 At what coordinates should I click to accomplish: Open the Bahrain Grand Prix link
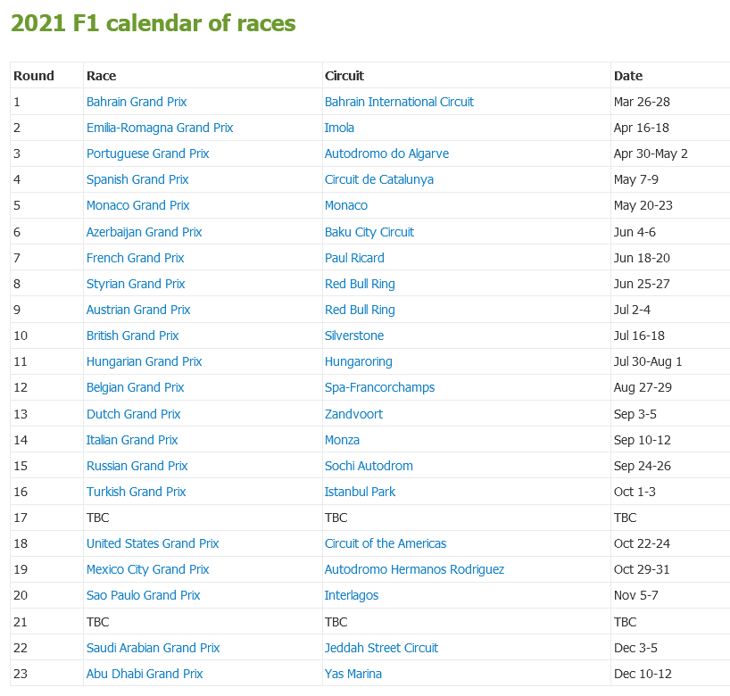click(x=137, y=102)
